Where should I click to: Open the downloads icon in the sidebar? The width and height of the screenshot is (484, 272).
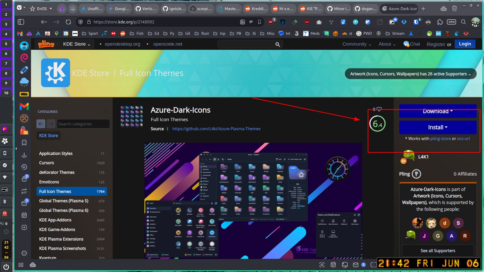[x=24, y=155]
